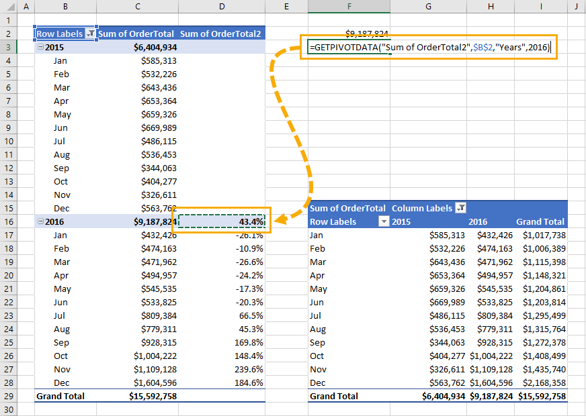
Task: Click the Sum of OrderTotal label in cell F15
Action: tap(347, 208)
